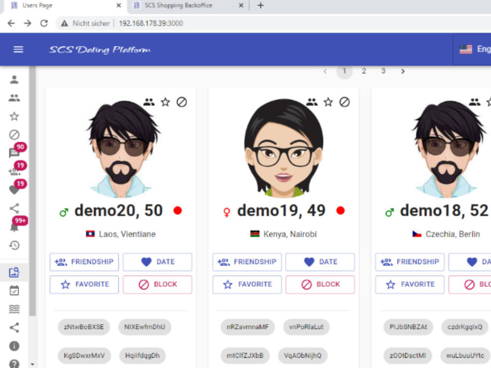
Task: Open notifications bell with 99+ badge
Action: (14, 227)
